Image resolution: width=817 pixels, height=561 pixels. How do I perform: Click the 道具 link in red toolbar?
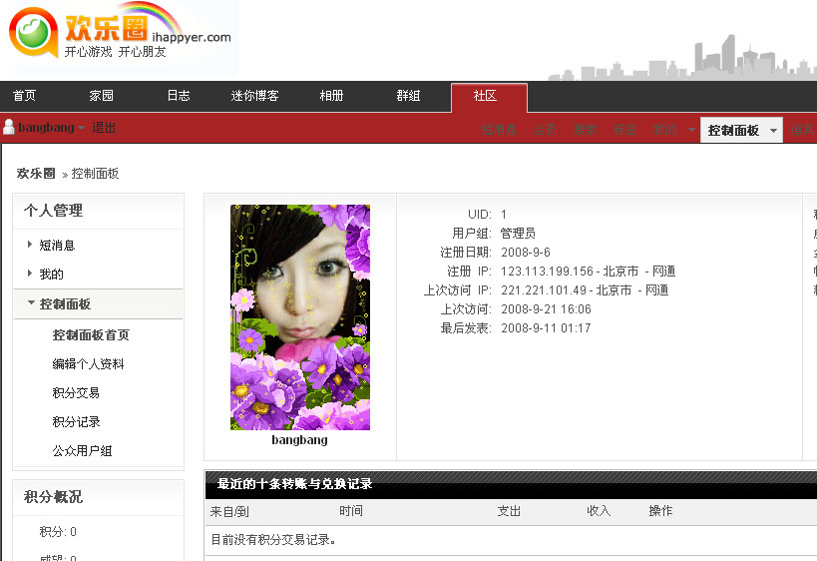tap(802, 130)
